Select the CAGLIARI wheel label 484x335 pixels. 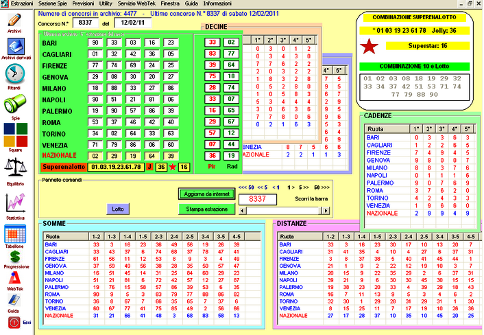pyautogui.click(x=57, y=54)
